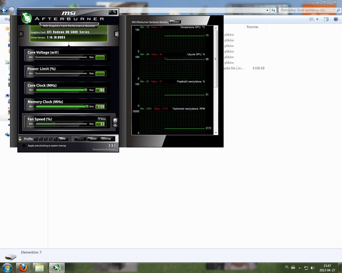Click the Fan Speed slider handle
The image size is (342, 273).
tap(54, 124)
